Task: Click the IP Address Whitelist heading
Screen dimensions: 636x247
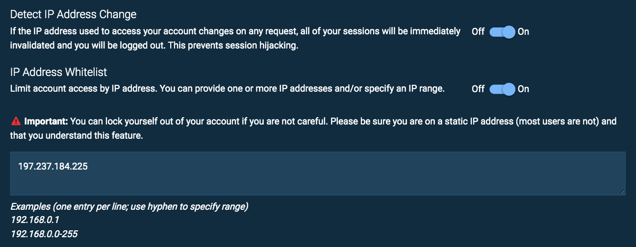Action: tap(59, 72)
